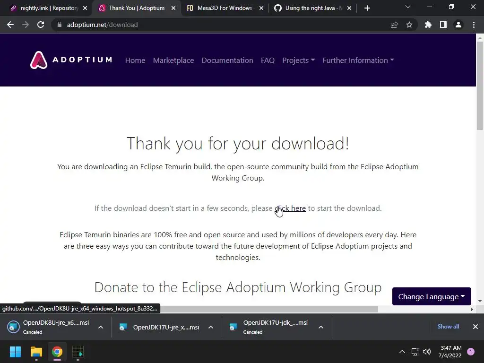Open volume icon in system tray
The image size is (484, 363).
pos(427,352)
